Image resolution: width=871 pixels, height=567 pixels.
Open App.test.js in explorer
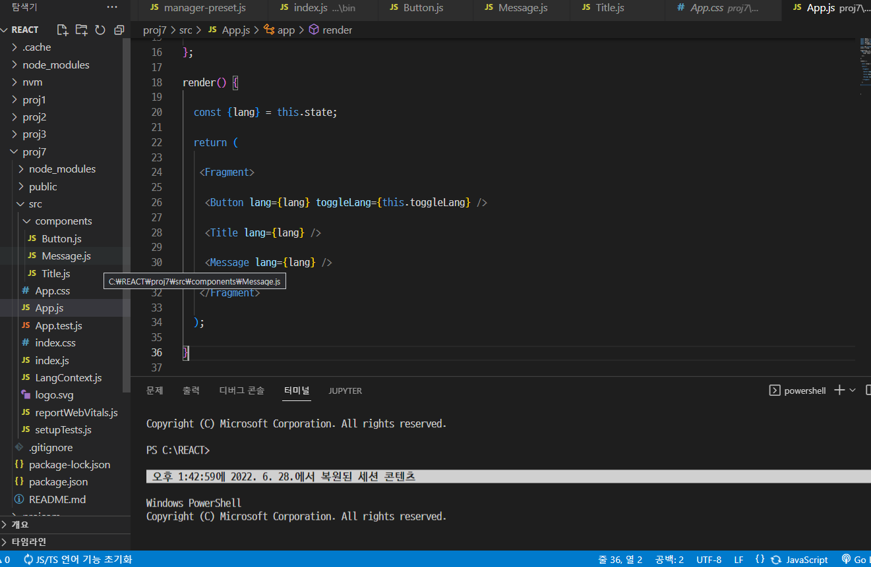click(58, 325)
